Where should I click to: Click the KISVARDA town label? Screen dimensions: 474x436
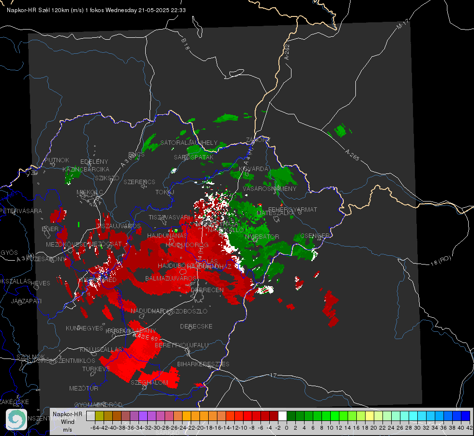click(x=253, y=169)
